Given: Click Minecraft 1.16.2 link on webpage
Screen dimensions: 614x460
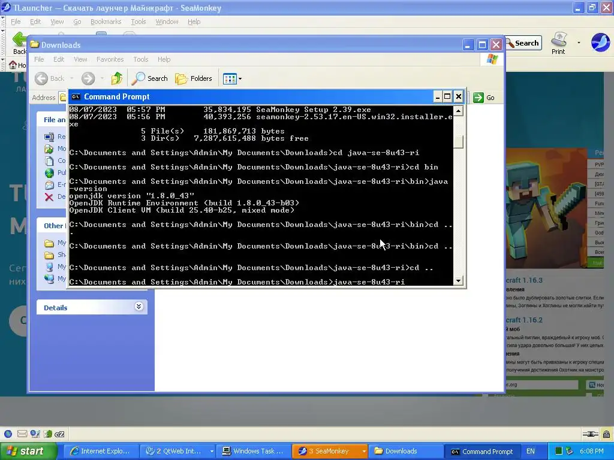Looking at the screenshot, I should pyautogui.click(x=523, y=320).
